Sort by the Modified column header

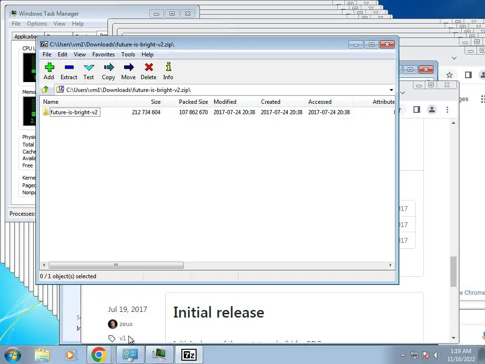(x=234, y=102)
